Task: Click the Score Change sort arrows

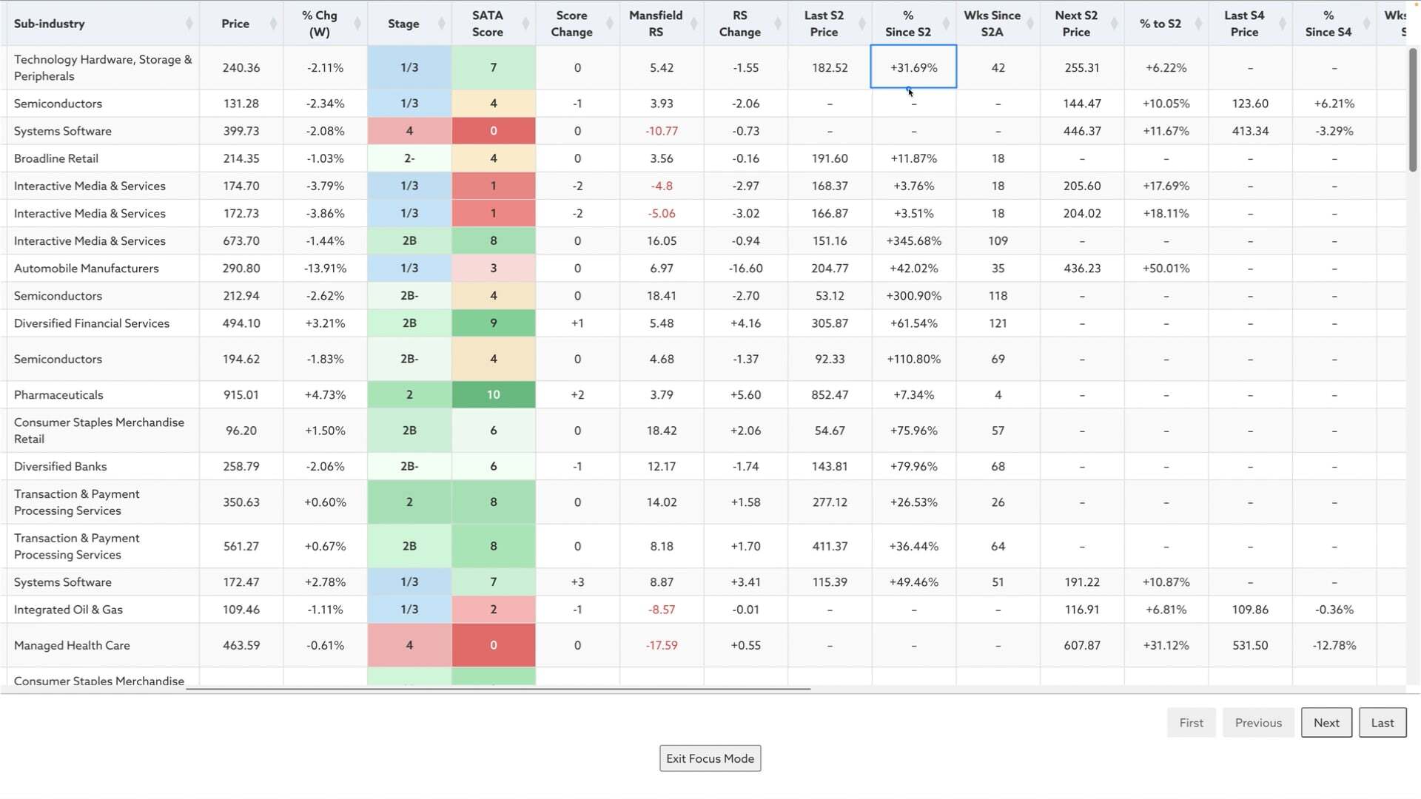Action: 610,24
